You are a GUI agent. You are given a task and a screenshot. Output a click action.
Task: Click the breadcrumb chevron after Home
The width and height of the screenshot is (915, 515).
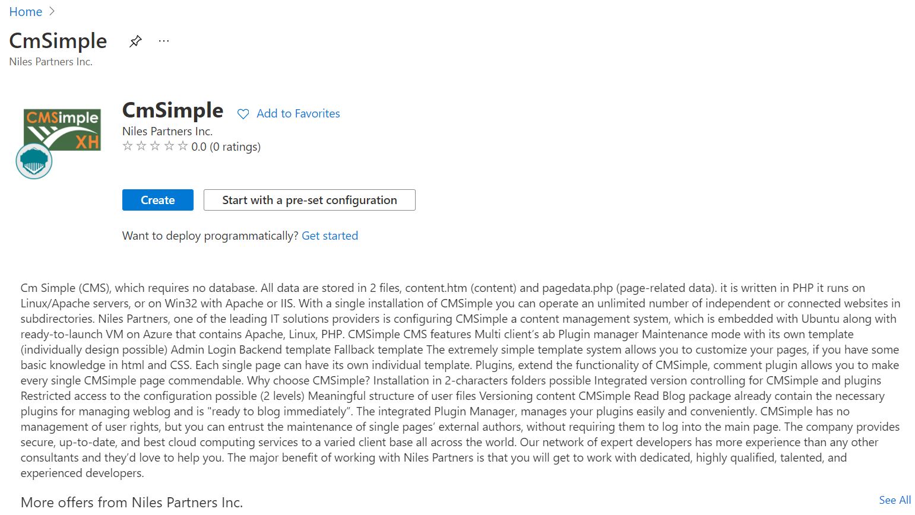[x=52, y=11]
